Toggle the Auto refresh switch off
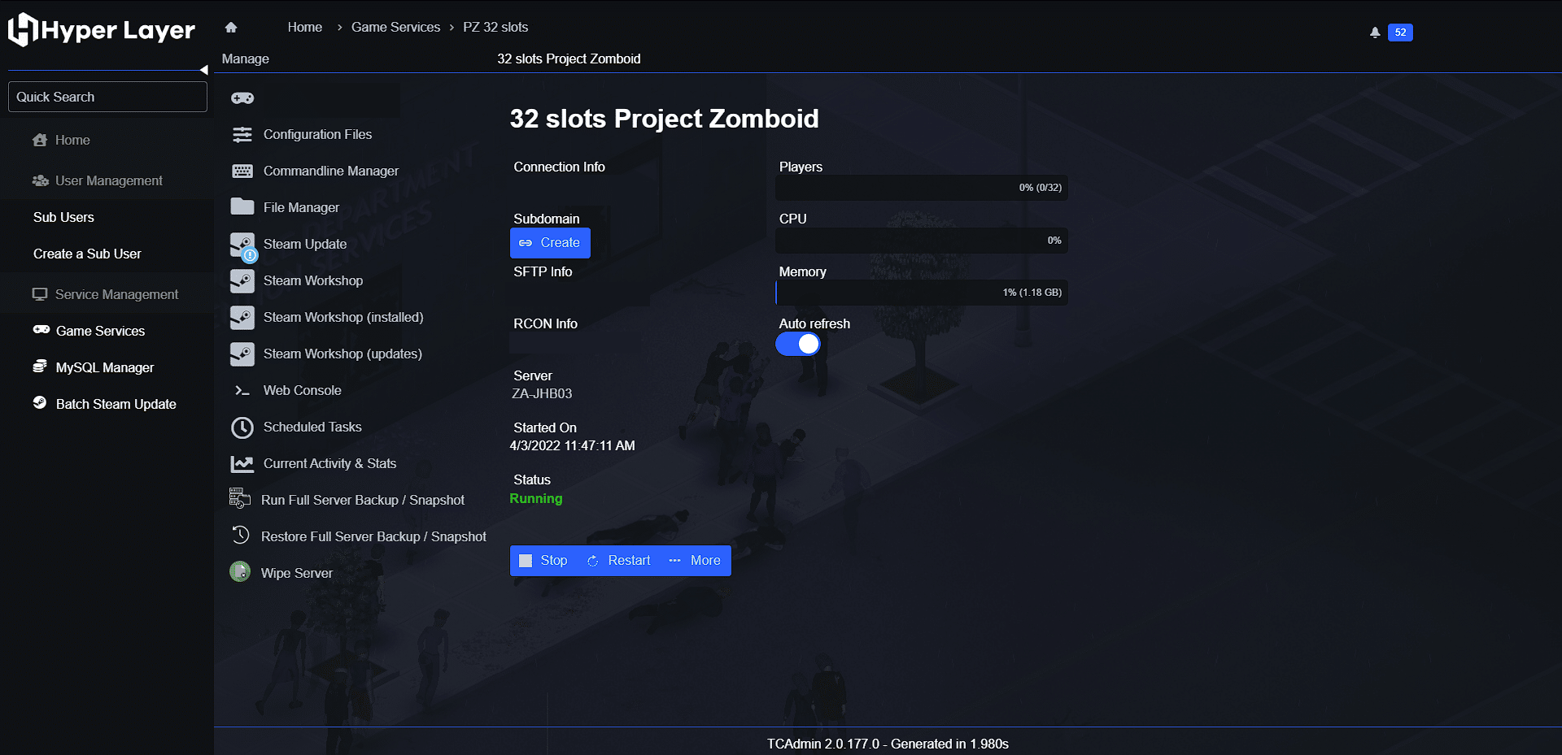 (x=798, y=345)
